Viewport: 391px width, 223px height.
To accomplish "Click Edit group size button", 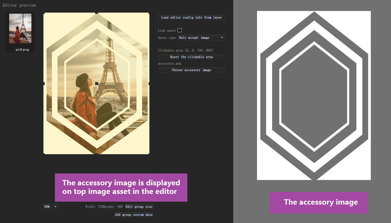I will point(139,207).
